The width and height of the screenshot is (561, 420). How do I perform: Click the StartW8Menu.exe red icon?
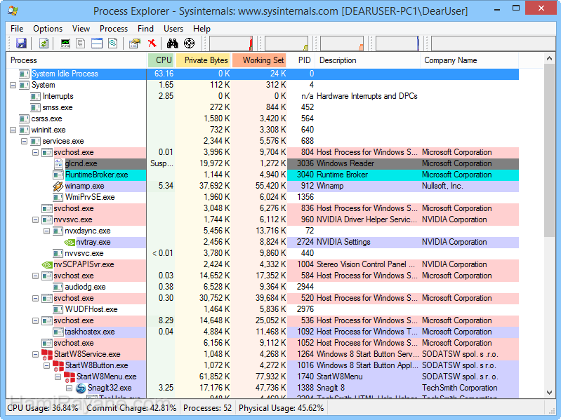point(70,377)
